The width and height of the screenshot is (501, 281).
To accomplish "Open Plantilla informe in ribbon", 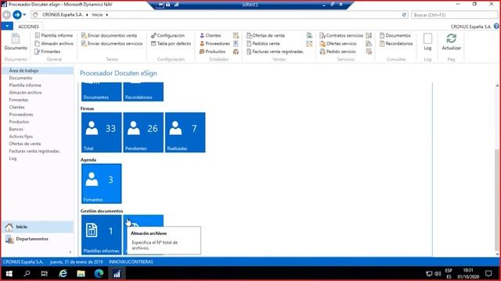I will click(54, 35).
